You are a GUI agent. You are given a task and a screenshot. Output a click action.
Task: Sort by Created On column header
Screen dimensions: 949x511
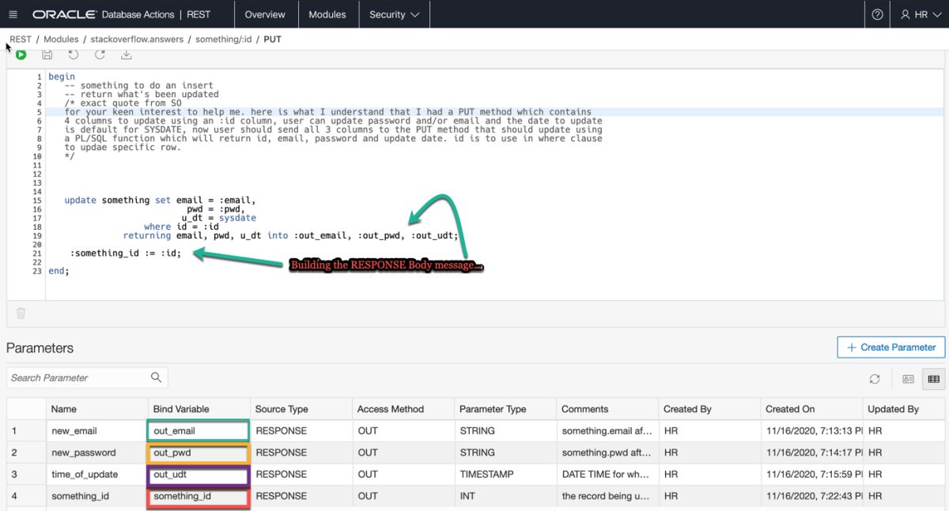(811, 409)
